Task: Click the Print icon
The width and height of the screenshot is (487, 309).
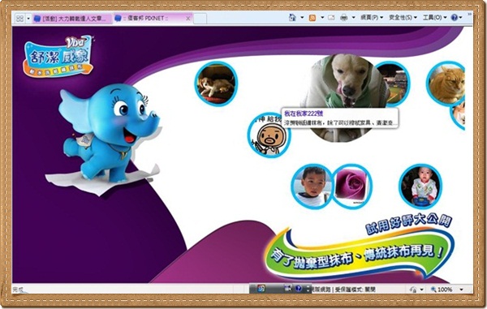Action: [344, 18]
